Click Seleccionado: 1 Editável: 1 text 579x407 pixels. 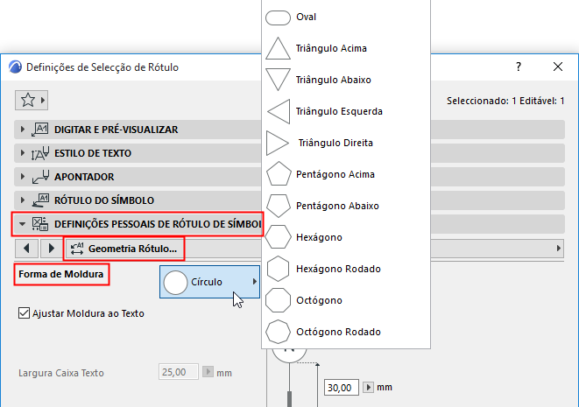pyautogui.click(x=505, y=101)
